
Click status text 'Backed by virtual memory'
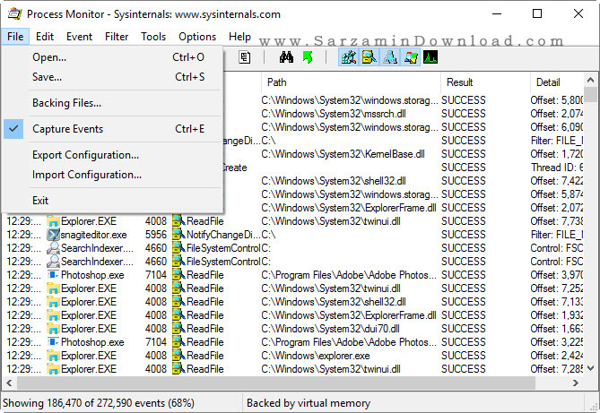point(309,403)
